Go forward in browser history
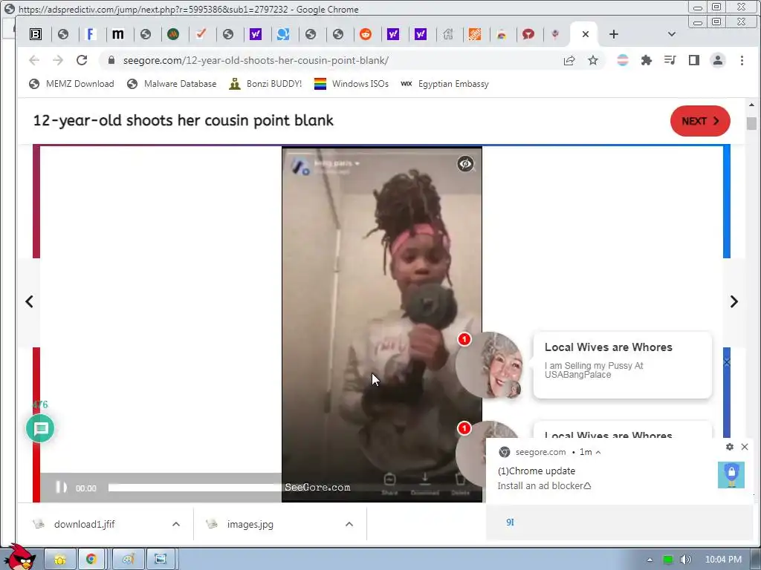 (58, 60)
